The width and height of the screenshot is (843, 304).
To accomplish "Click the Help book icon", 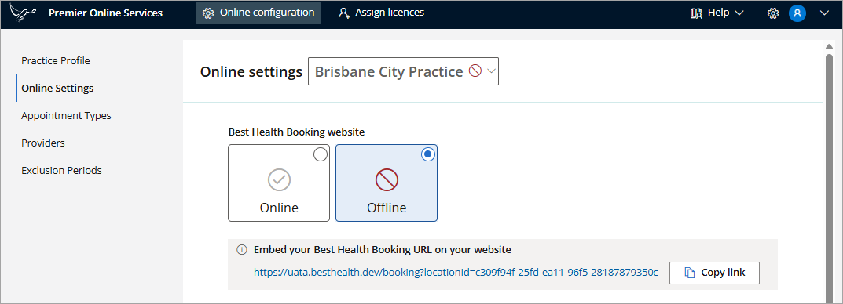I will (x=696, y=13).
